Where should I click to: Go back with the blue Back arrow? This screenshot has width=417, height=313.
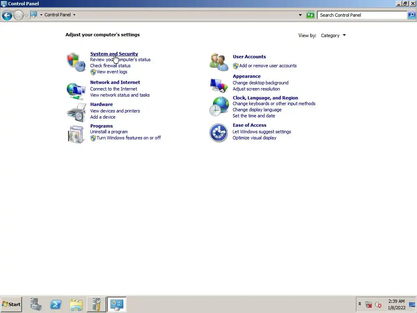7,15
